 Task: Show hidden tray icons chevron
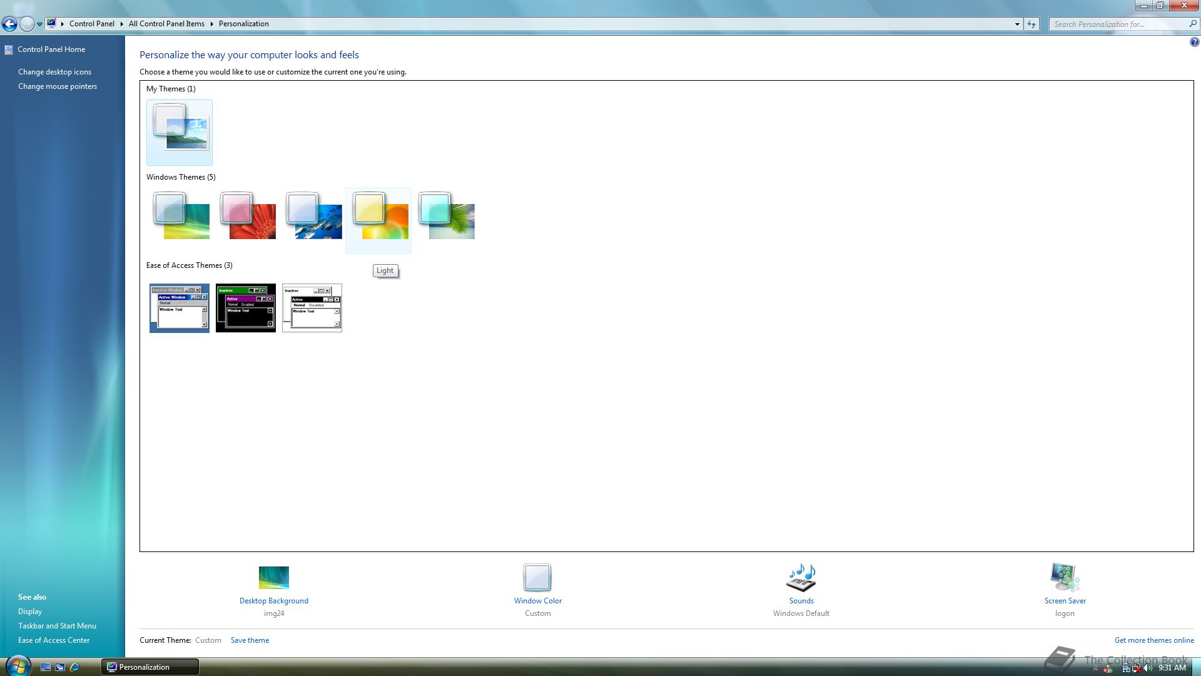click(x=1095, y=668)
